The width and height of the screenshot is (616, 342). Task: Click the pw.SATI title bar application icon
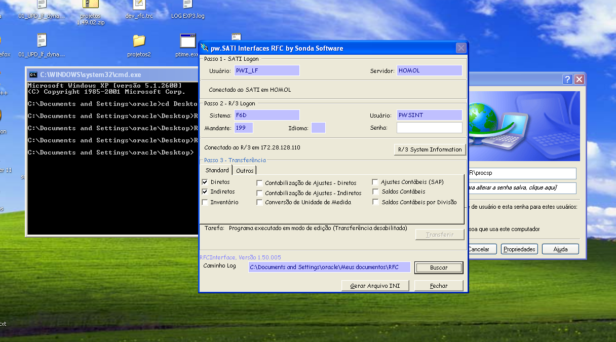tap(205, 48)
